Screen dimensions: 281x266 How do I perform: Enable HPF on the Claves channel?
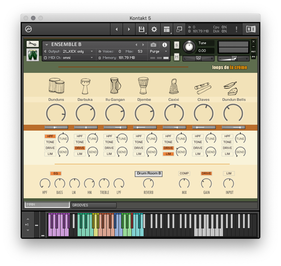point(198,136)
